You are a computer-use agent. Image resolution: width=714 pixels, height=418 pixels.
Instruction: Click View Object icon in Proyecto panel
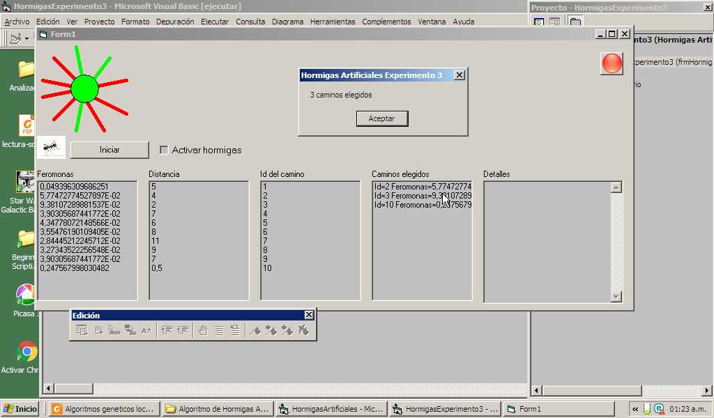click(x=554, y=22)
